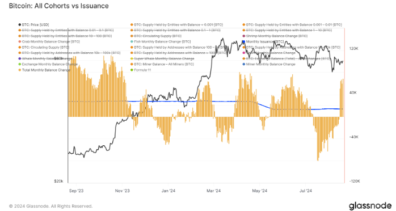This screenshot has height=211, width=396.
Task: Click the Bitcoin: All Cohorts vs Issuance title
Action: 59,6
